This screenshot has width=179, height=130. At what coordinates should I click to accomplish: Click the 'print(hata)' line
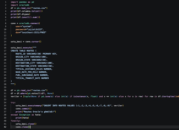point(22,118)
